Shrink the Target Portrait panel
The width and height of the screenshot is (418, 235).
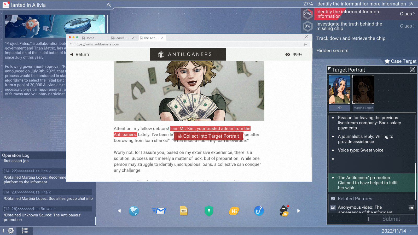click(x=412, y=69)
